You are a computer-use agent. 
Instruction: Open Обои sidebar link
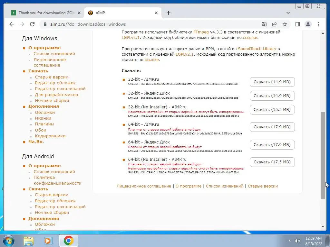[40, 130]
